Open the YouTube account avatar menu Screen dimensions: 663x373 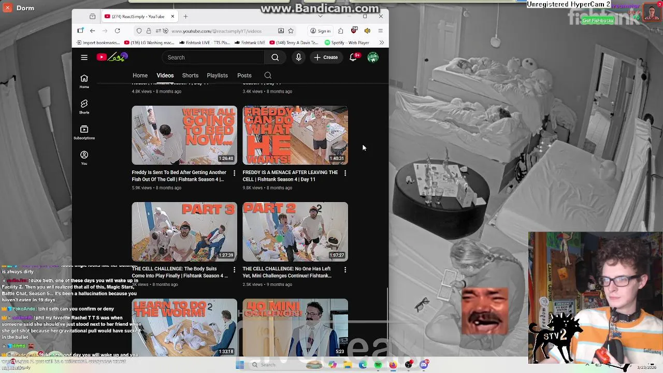(373, 58)
